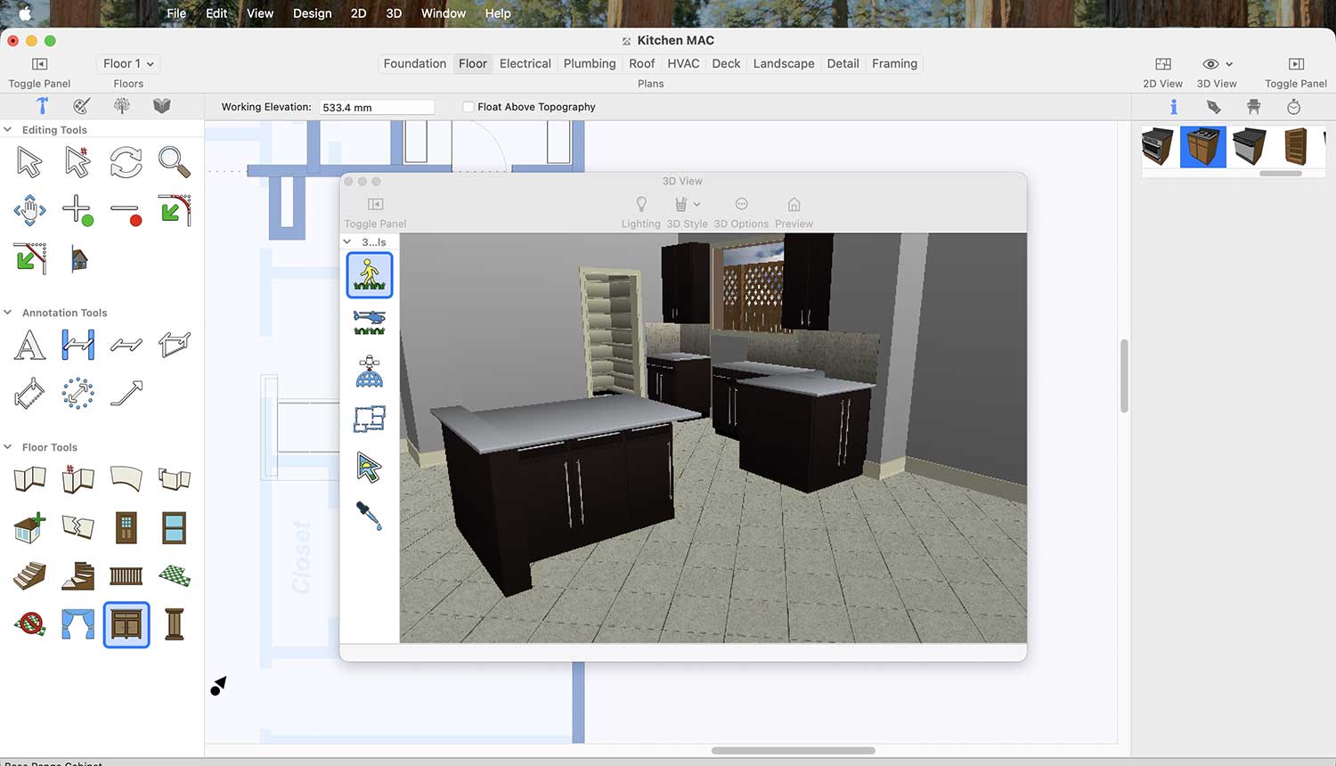
Task: Enable Float Above Topography checkbox
Action: click(468, 107)
